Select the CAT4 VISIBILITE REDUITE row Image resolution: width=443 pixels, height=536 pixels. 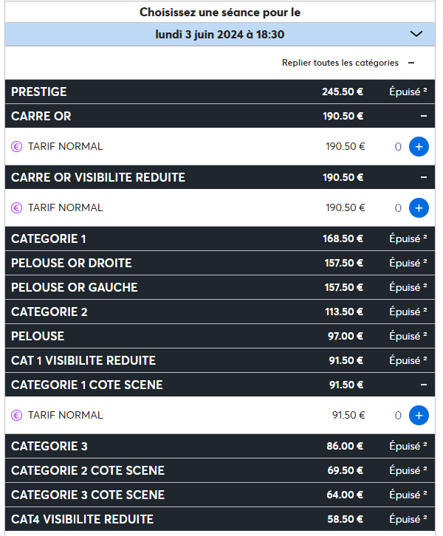[x=220, y=519]
